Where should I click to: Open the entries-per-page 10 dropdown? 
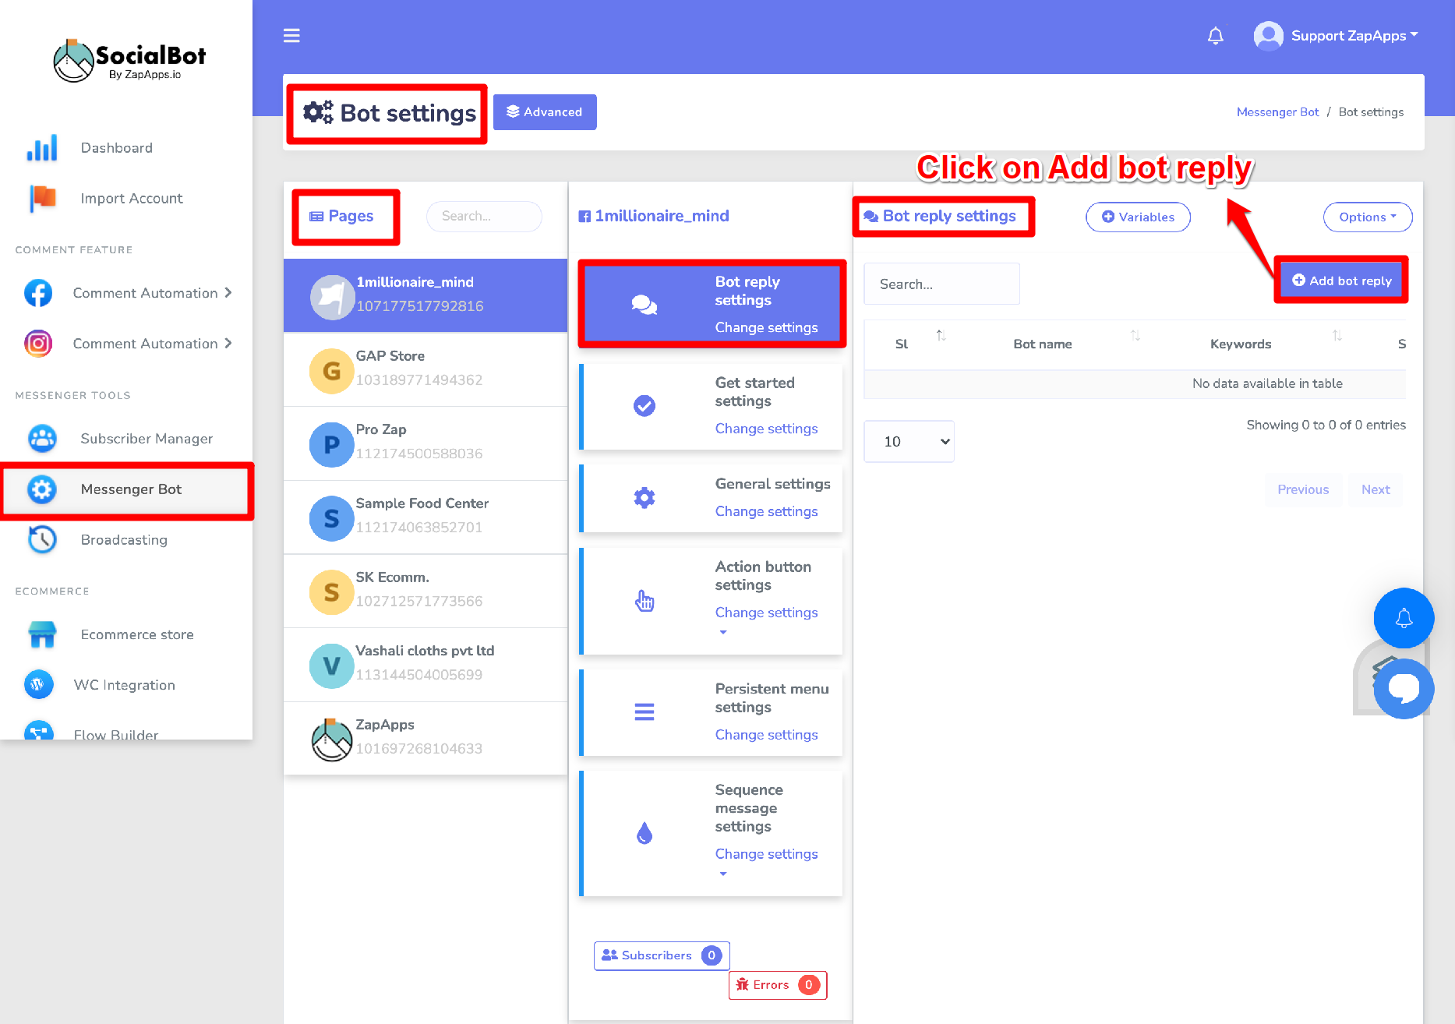909,442
